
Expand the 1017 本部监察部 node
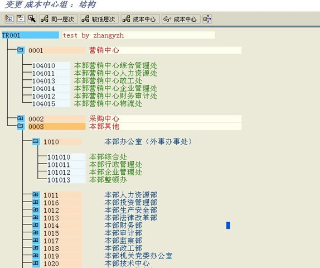[x=36, y=240]
